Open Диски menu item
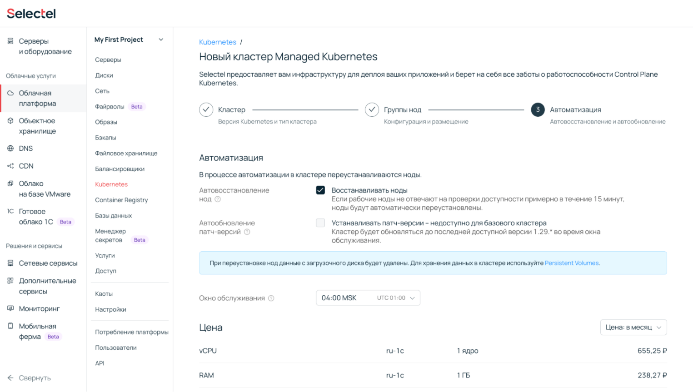693x392 pixels. [x=104, y=75]
